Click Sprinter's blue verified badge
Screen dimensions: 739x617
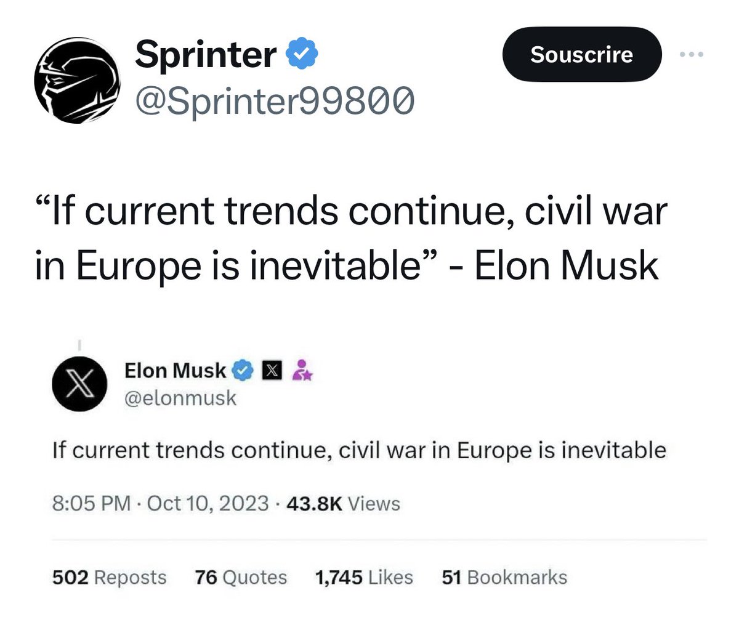click(303, 55)
